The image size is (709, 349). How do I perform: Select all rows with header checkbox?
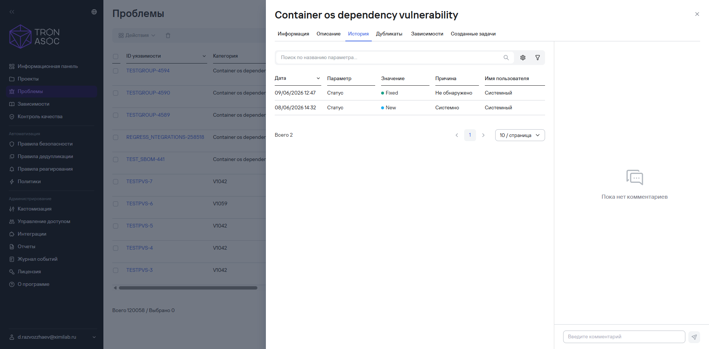click(x=116, y=57)
